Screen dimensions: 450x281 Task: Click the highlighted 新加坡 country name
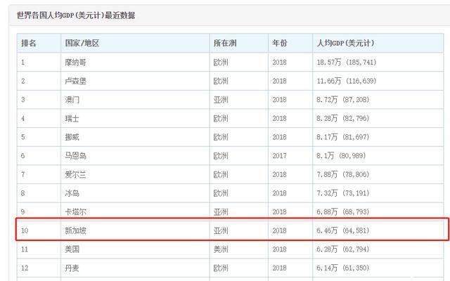coord(76,230)
